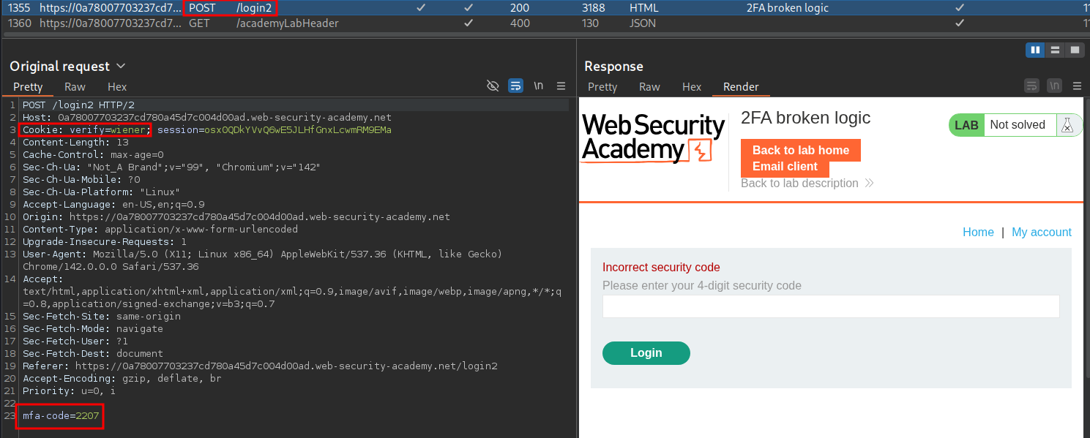Toggle hide non-printable characters eye icon in request
The height and width of the screenshot is (438, 1090).
coord(493,86)
